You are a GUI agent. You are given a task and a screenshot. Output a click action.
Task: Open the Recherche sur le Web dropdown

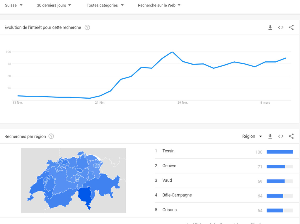(159, 5)
